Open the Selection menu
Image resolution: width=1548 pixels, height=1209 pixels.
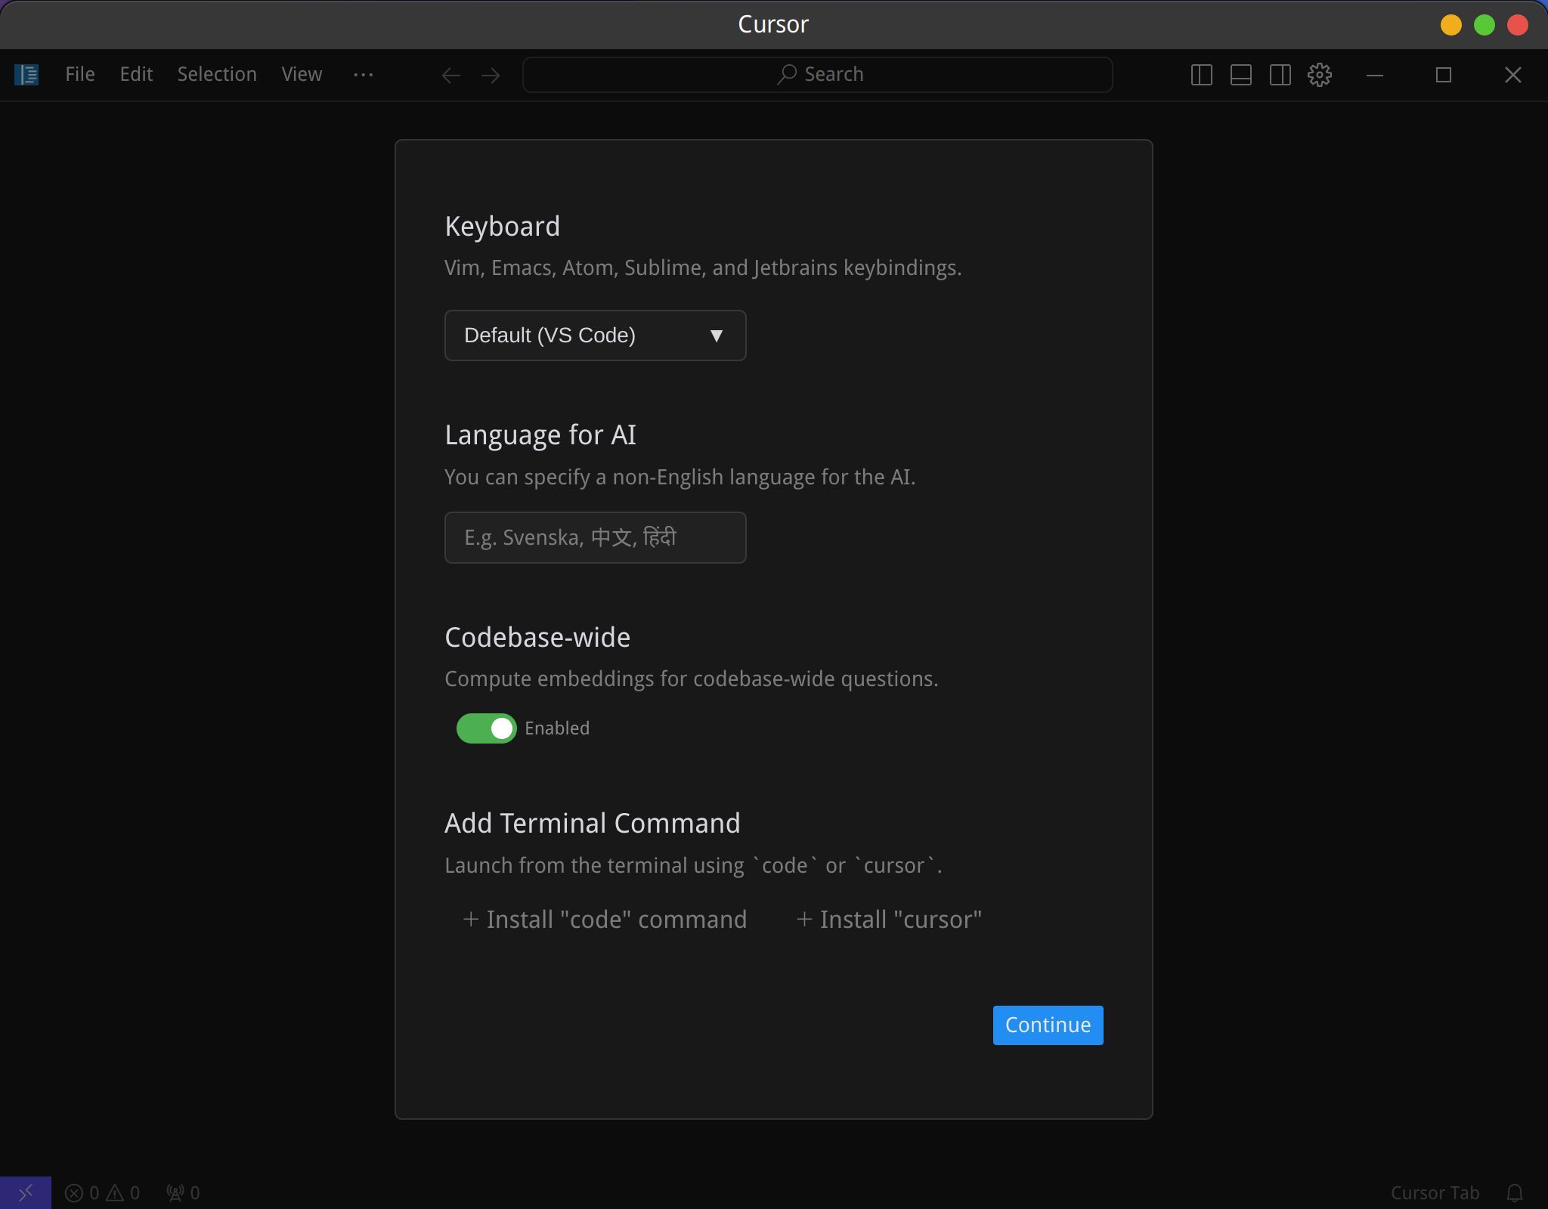pyautogui.click(x=217, y=75)
